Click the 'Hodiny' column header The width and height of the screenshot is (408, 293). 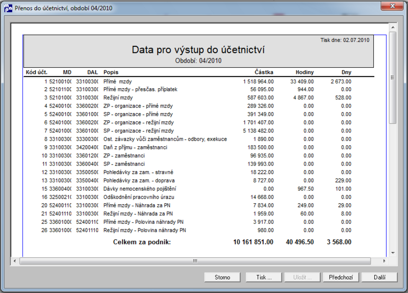[304, 72]
